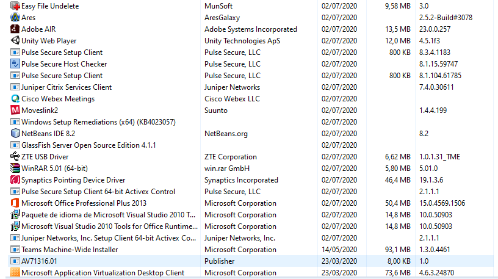The height and width of the screenshot is (279, 498).
Task: Select the Adobe AIR icon
Action: [15, 29]
